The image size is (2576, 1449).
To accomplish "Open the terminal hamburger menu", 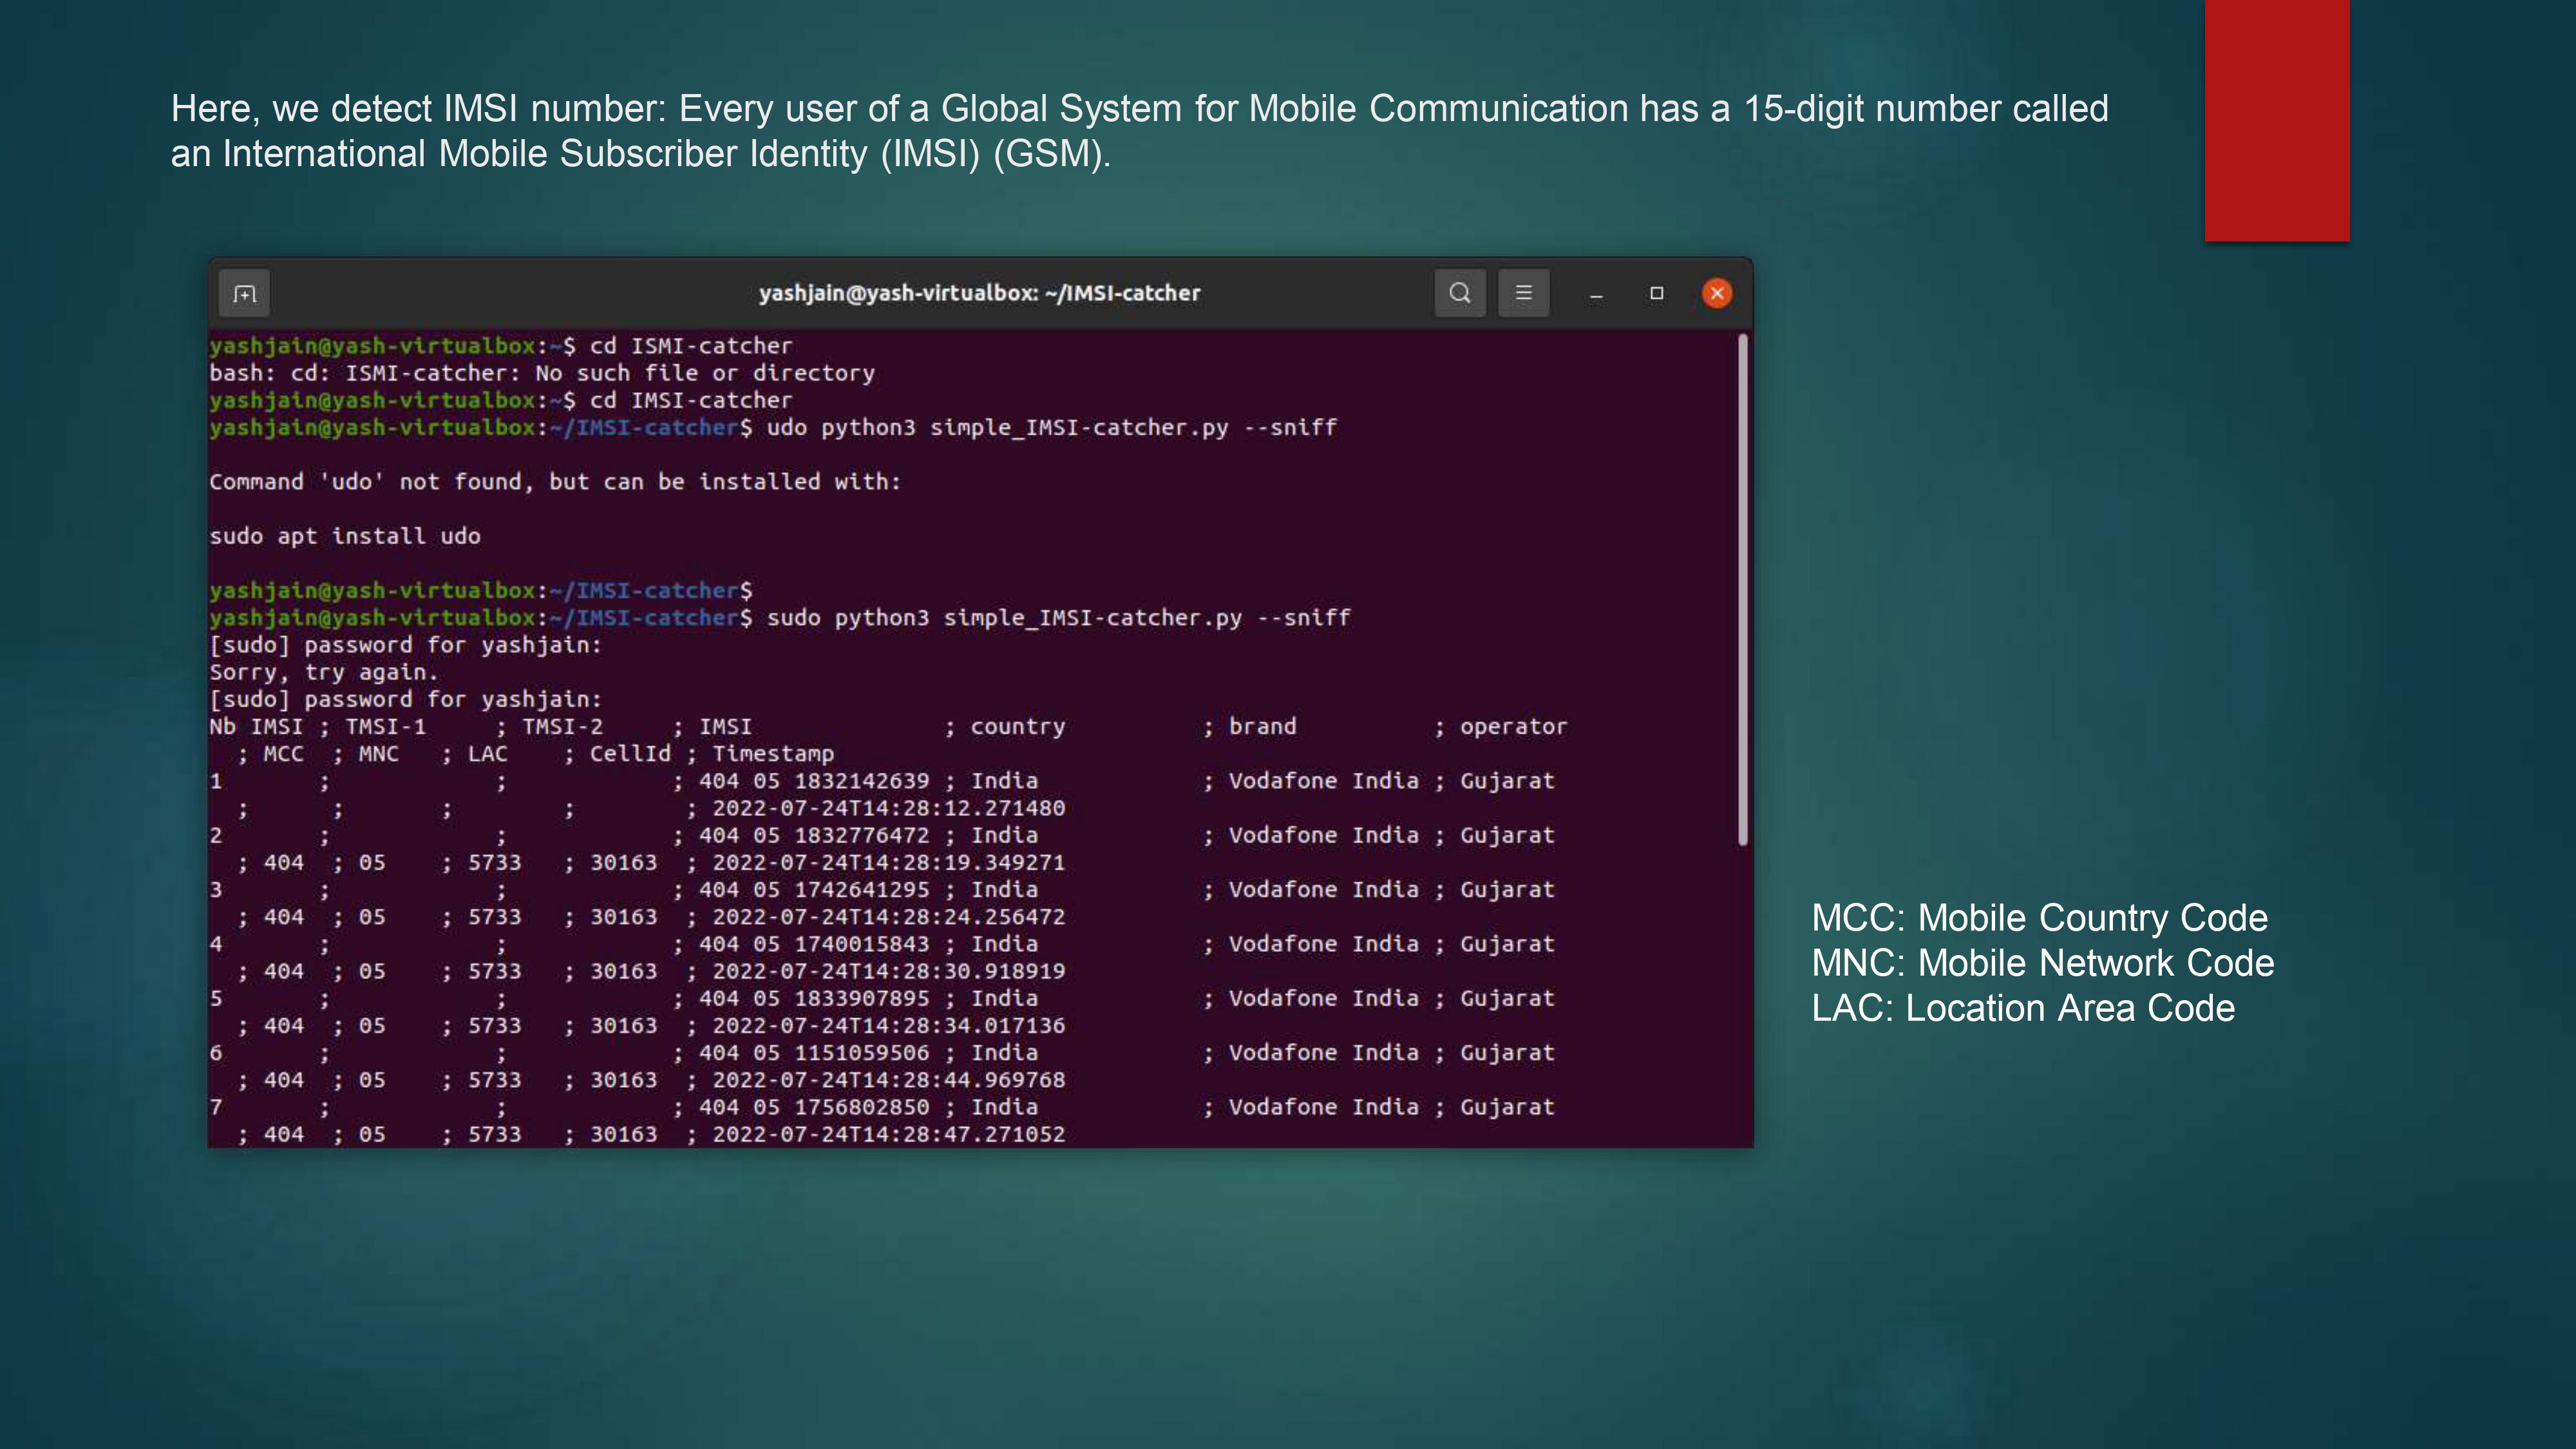I will pyautogui.click(x=1524, y=293).
